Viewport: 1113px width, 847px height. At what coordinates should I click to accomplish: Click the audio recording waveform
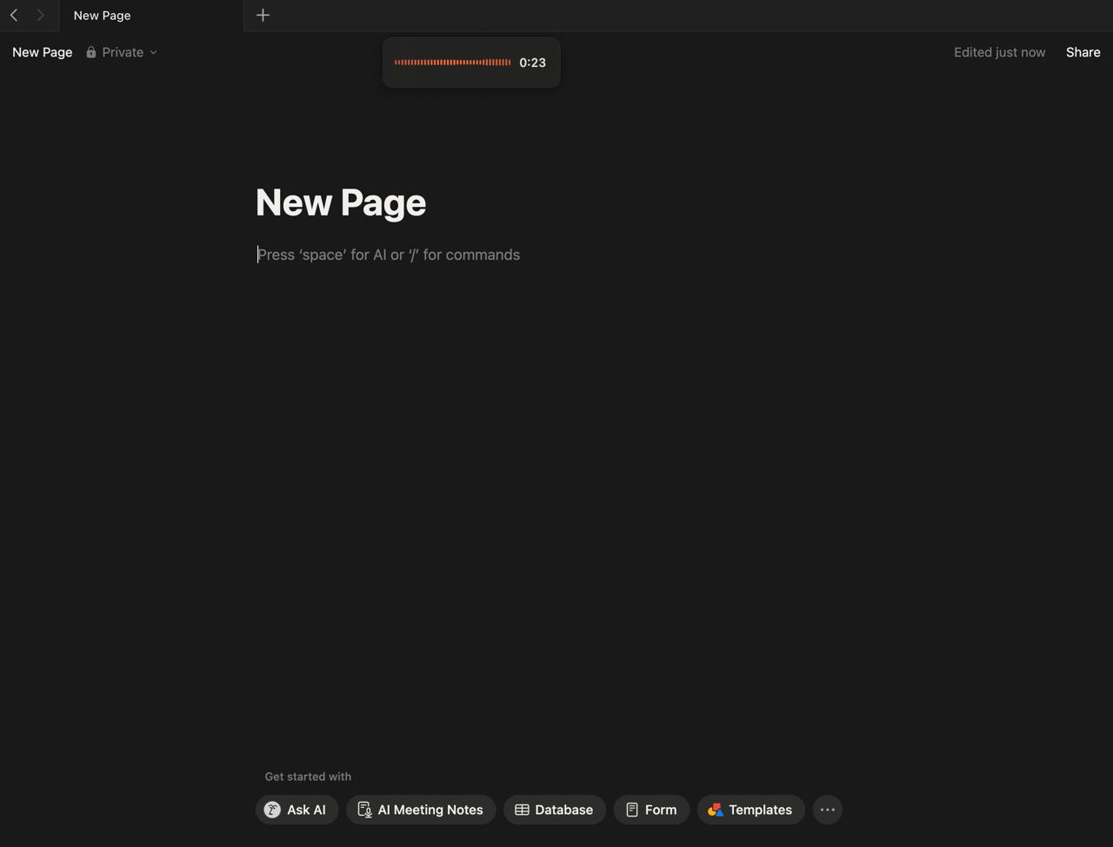[x=452, y=62]
